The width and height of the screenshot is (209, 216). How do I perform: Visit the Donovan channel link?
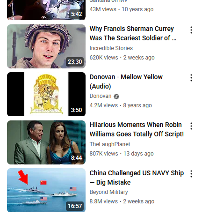[101, 96]
